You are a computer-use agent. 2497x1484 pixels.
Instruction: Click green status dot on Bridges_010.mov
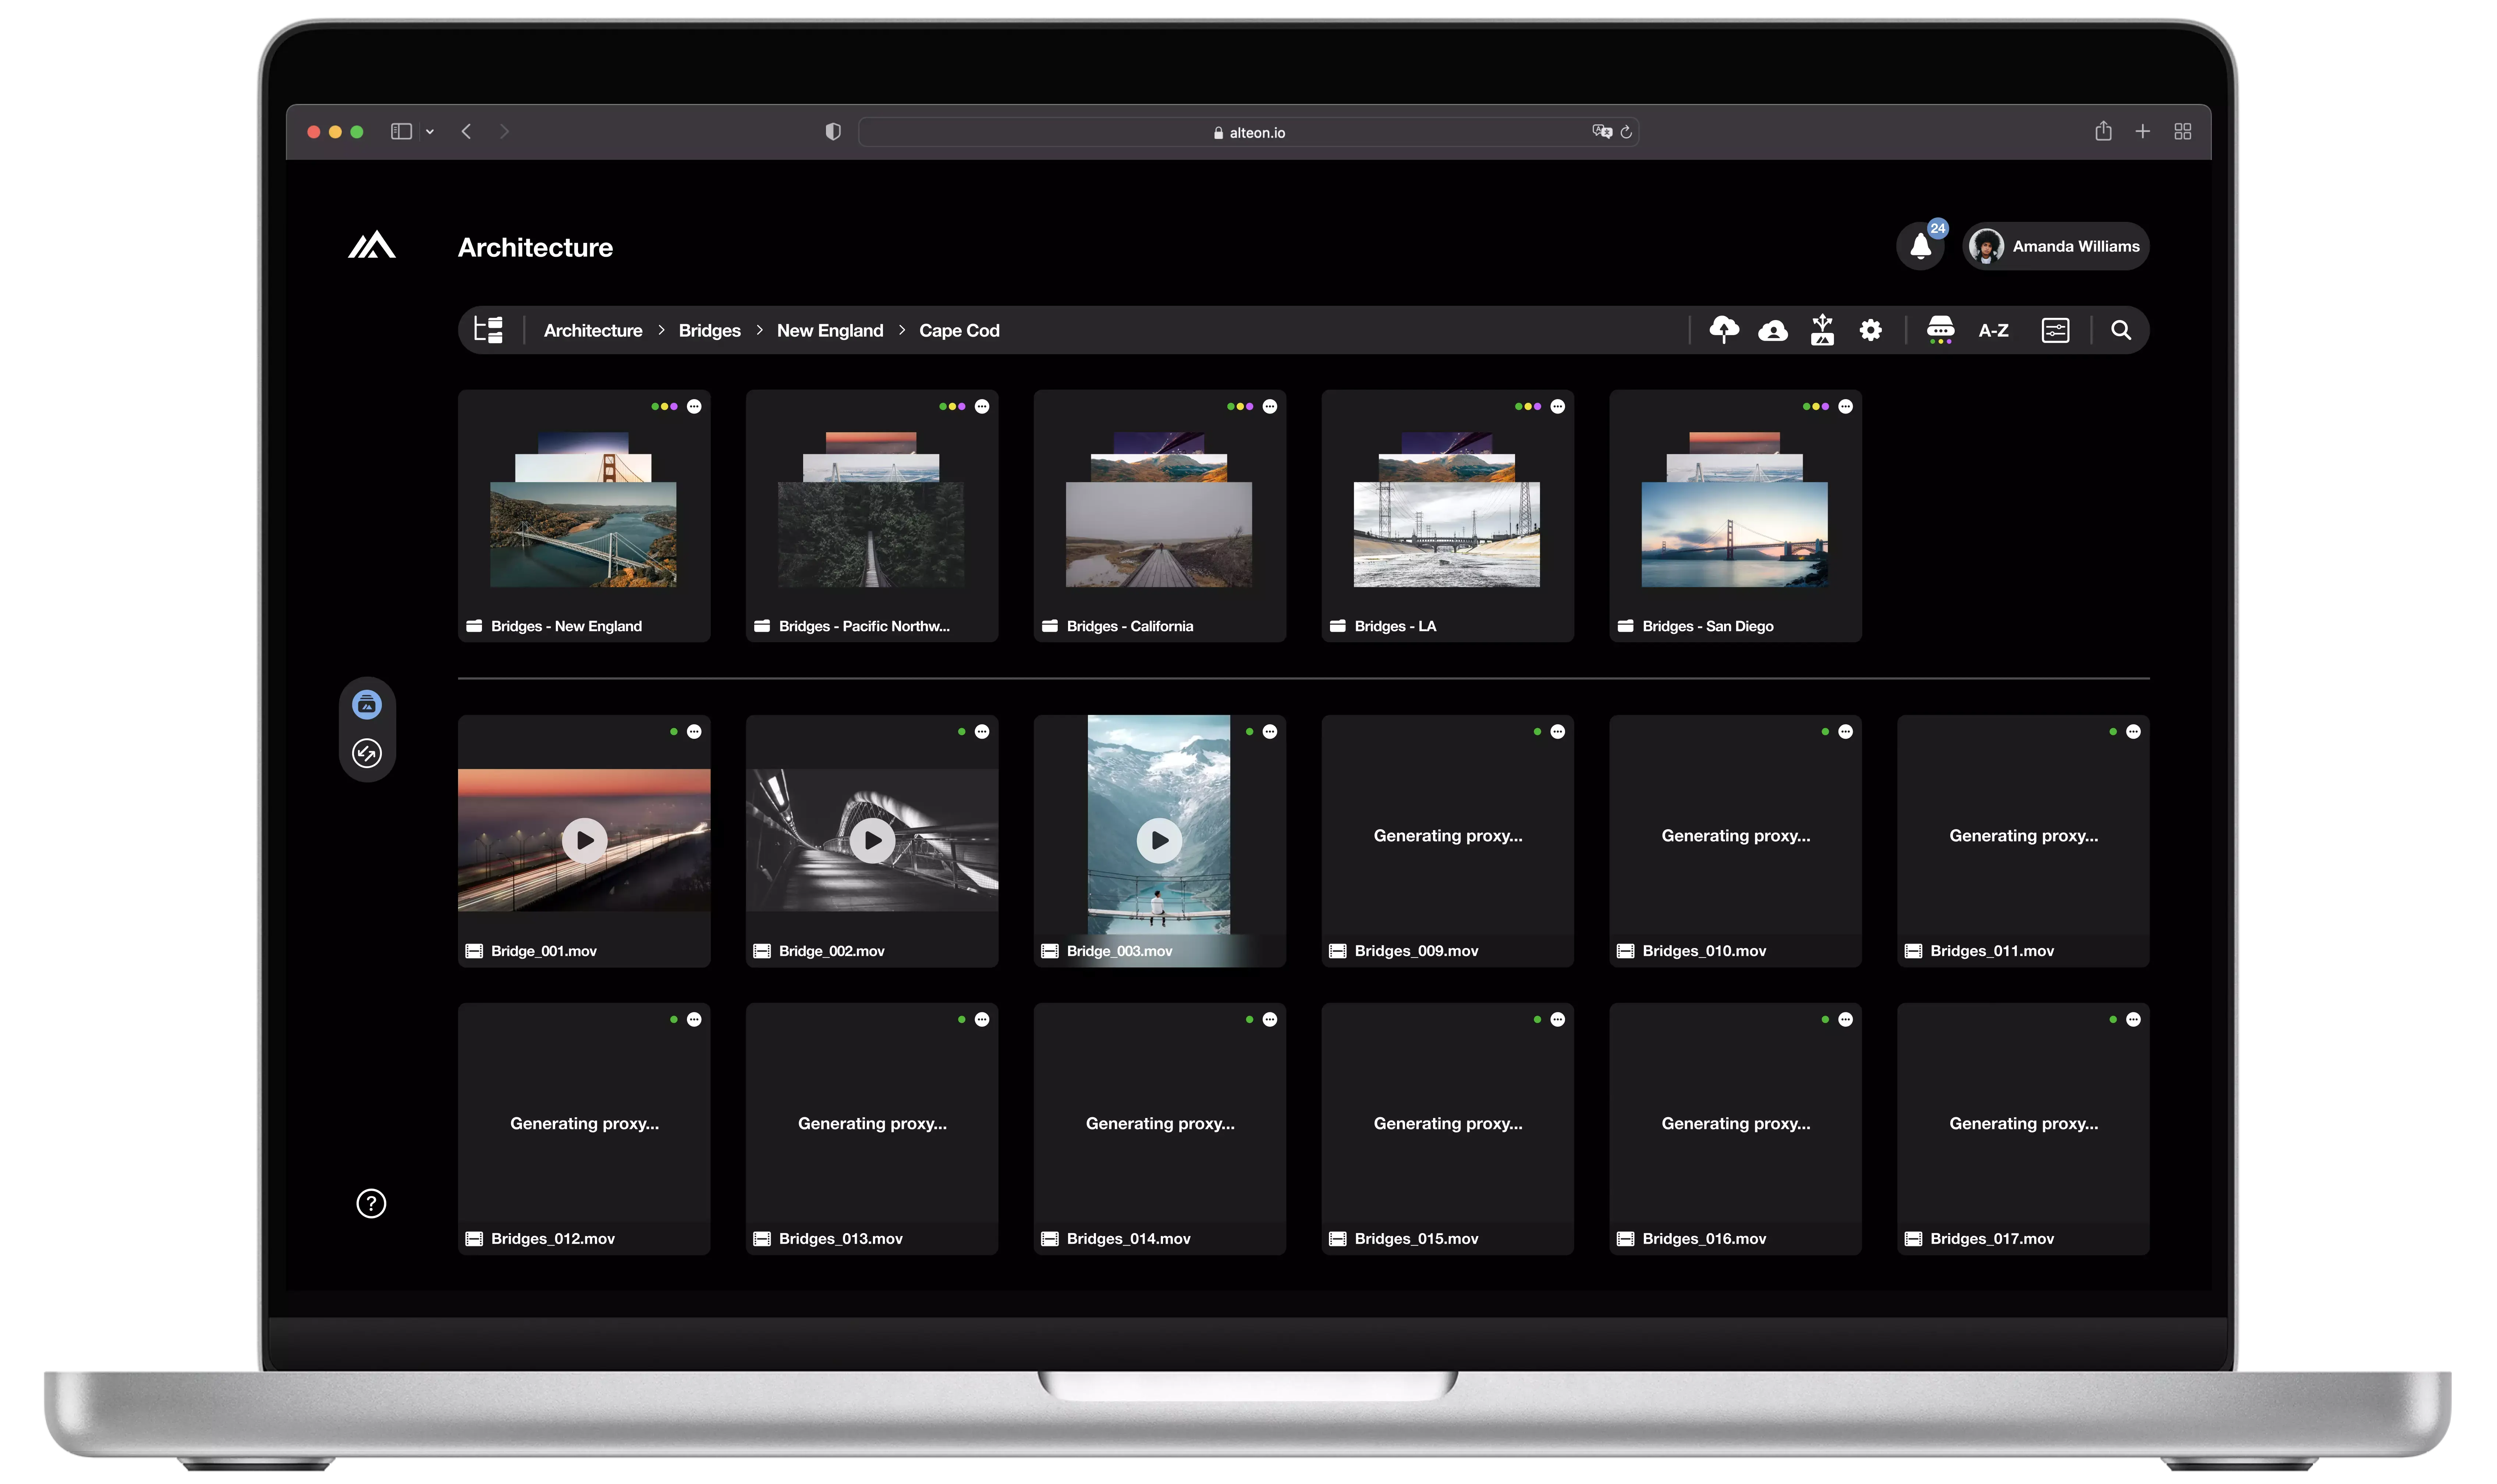[1825, 732]
